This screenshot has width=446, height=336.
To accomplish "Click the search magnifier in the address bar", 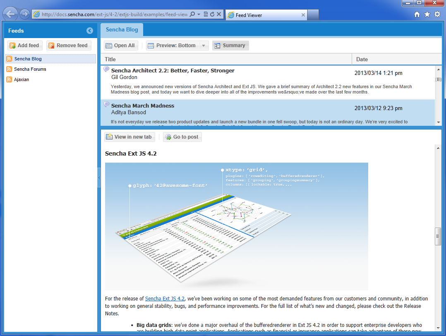I will [192, 14].
